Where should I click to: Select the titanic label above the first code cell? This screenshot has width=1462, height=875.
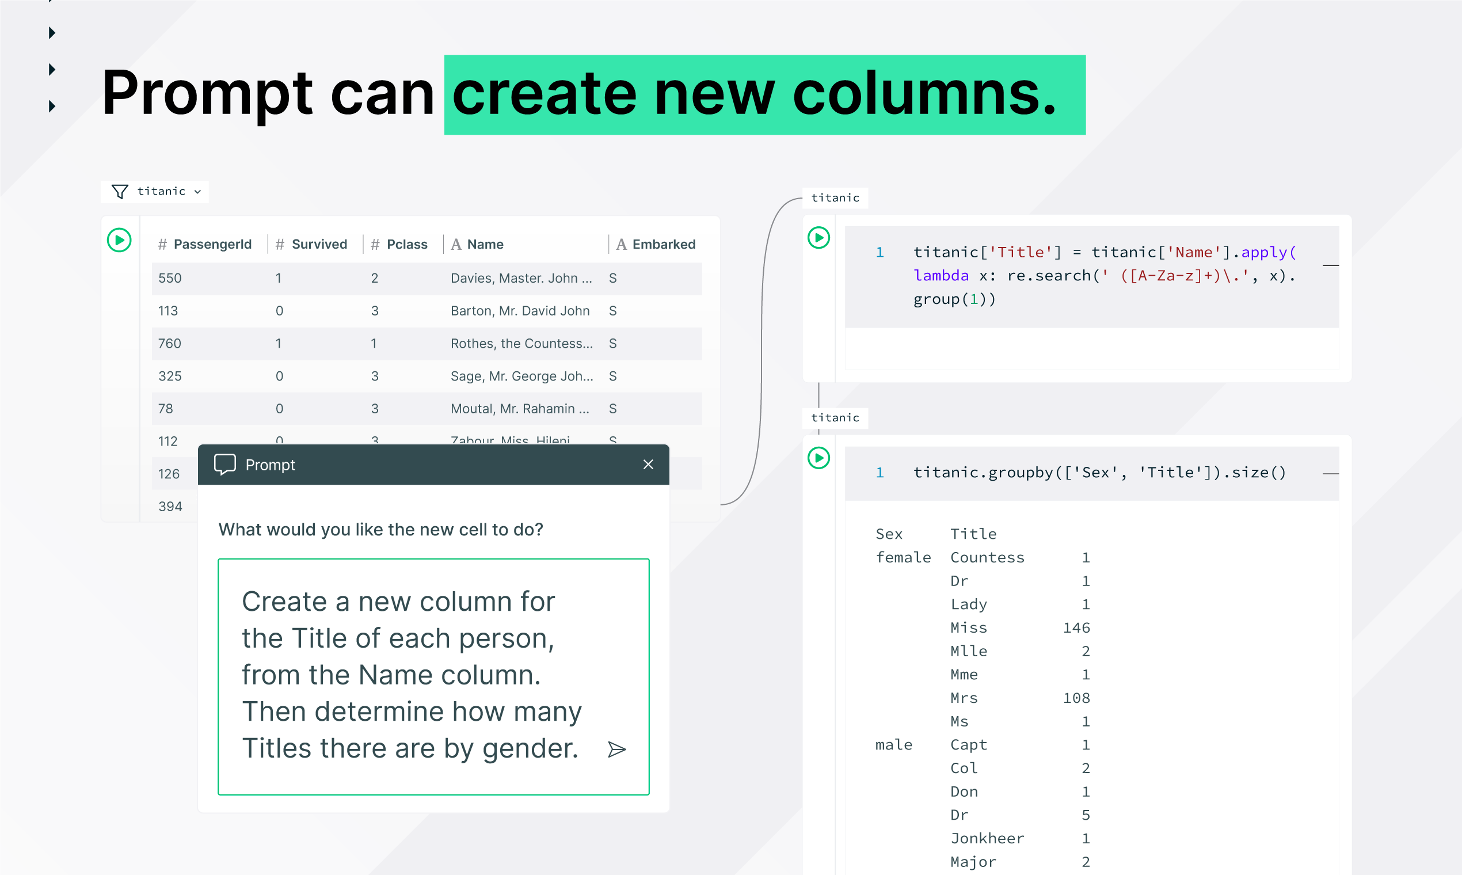pyautogui.click(x=835, y=197)
